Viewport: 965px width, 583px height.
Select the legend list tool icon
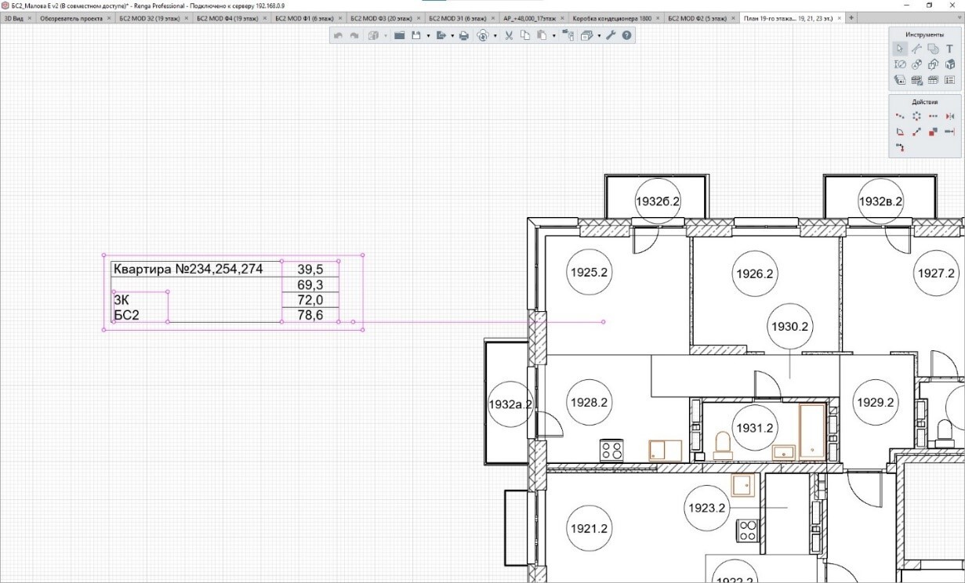pyautogui.click(x=949, y=80)
